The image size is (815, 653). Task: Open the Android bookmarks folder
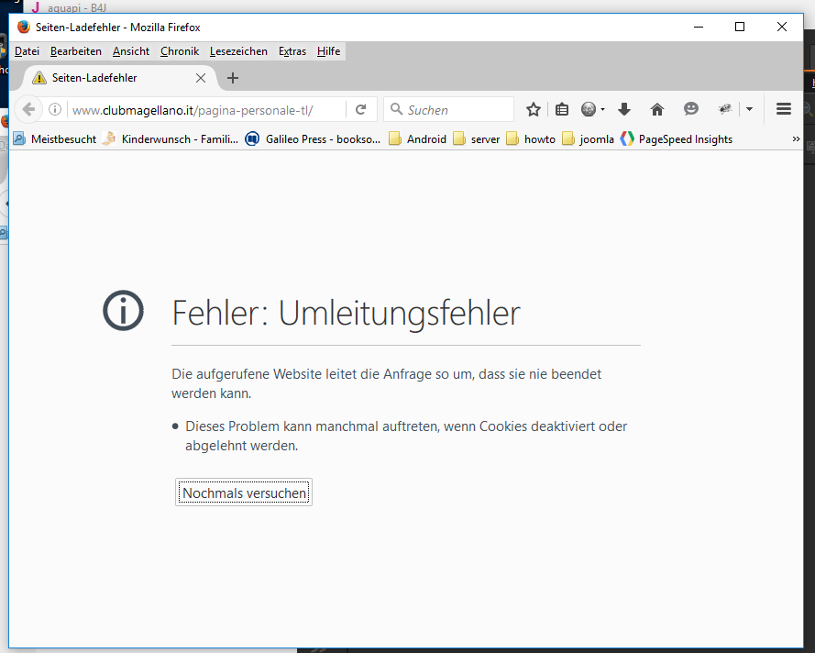(418, 138)
